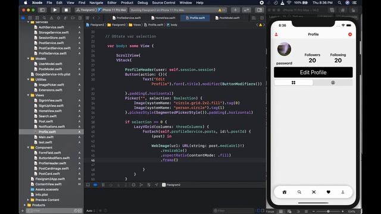The height and width of the screenshot is (214, 381).
Task: Open the iPhone 11 Pro Max destination selector
Action: click(x=113, y=10)
